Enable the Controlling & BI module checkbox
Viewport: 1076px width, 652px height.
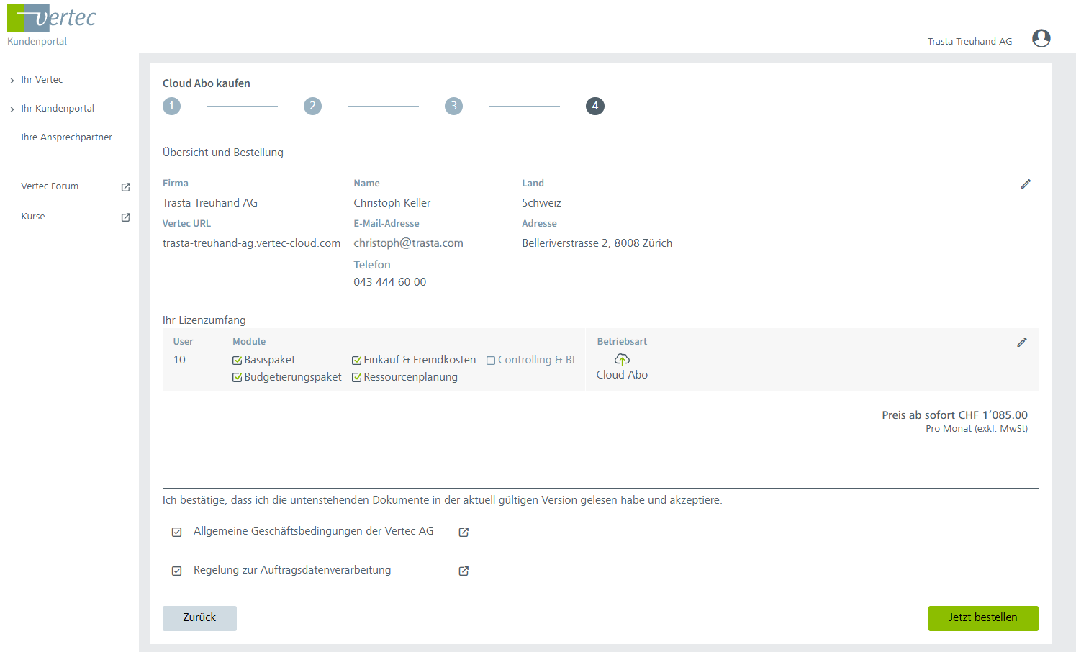pos(491,361)
